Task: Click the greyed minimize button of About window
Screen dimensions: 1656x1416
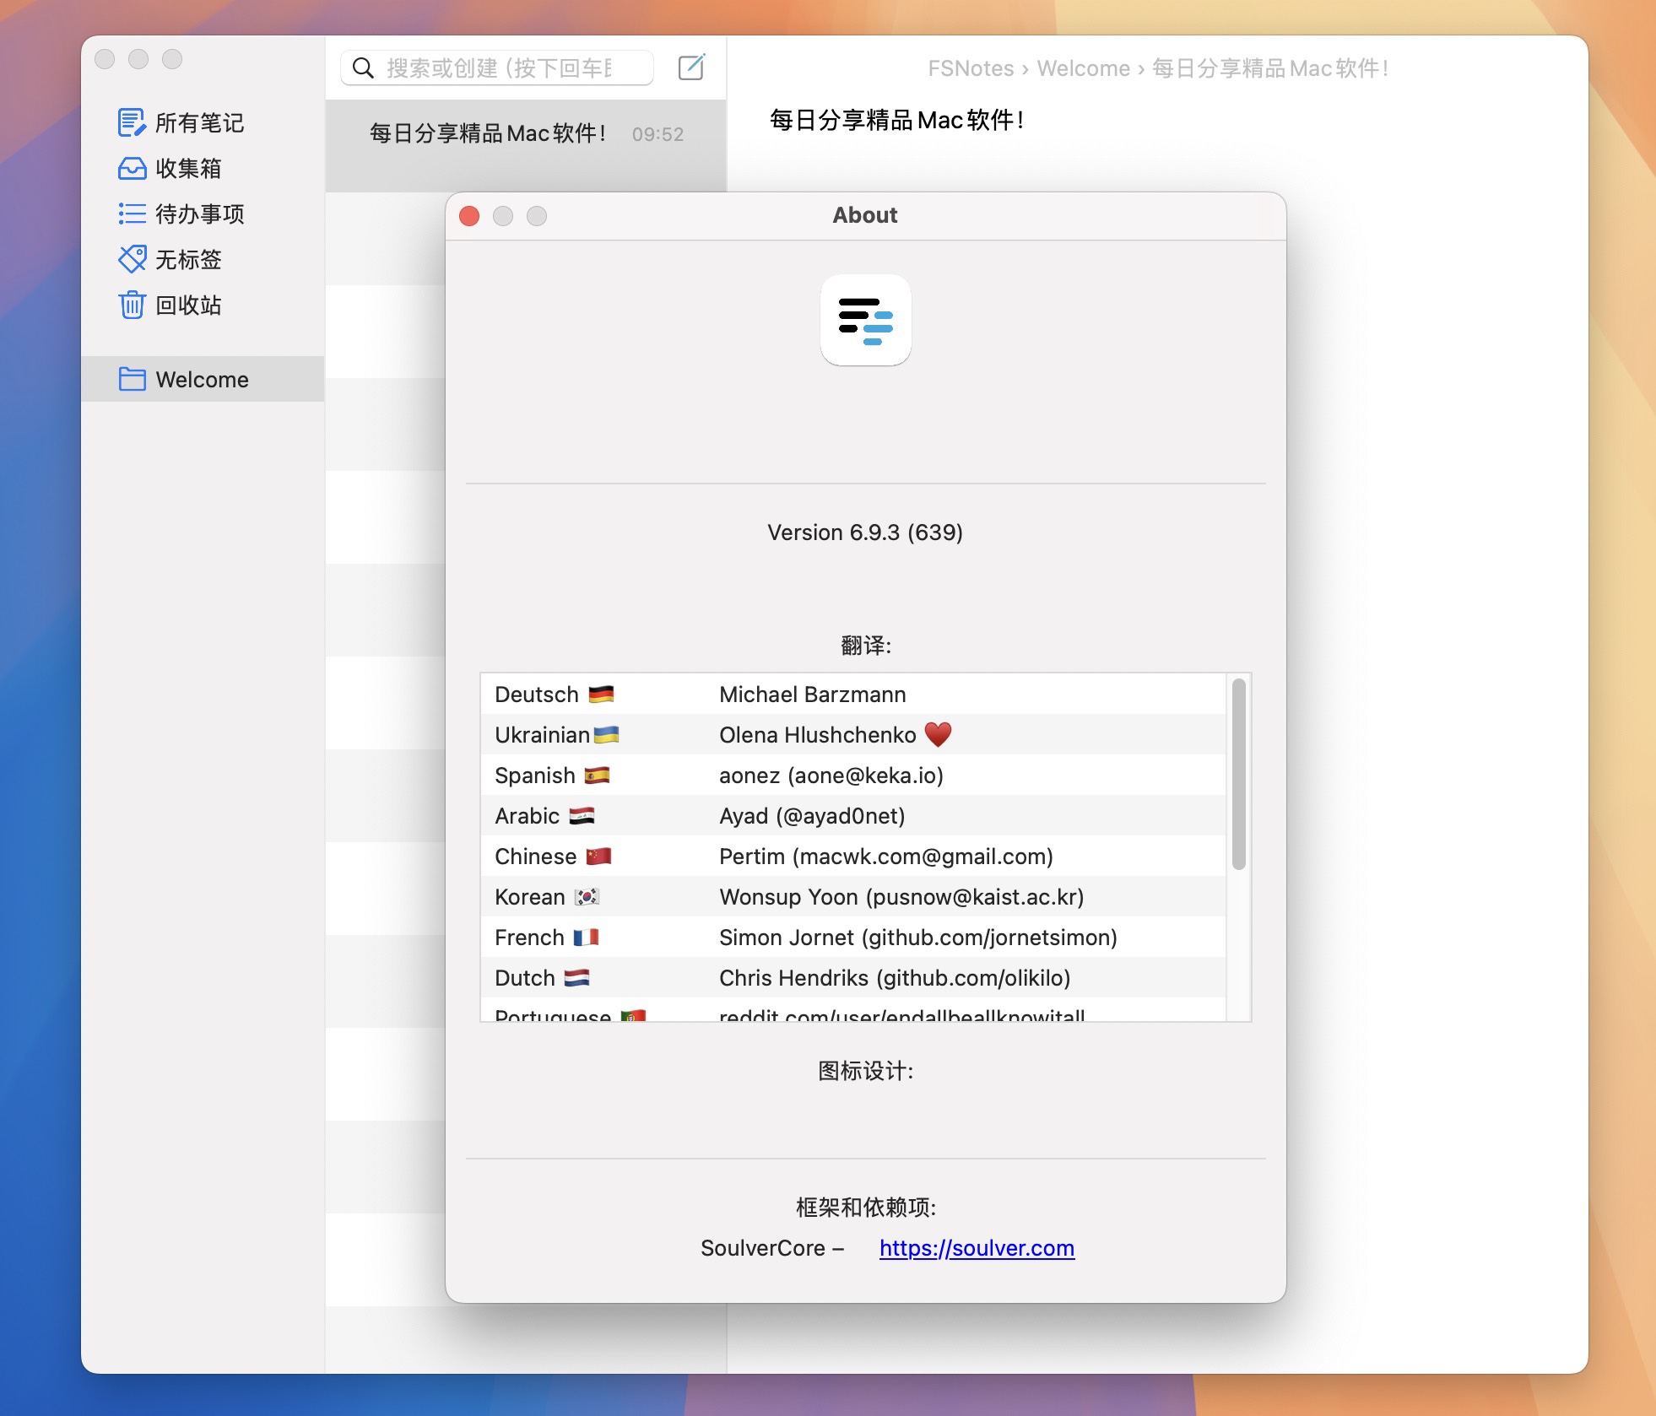Action: pyautogui.click(x=503, y=216)
